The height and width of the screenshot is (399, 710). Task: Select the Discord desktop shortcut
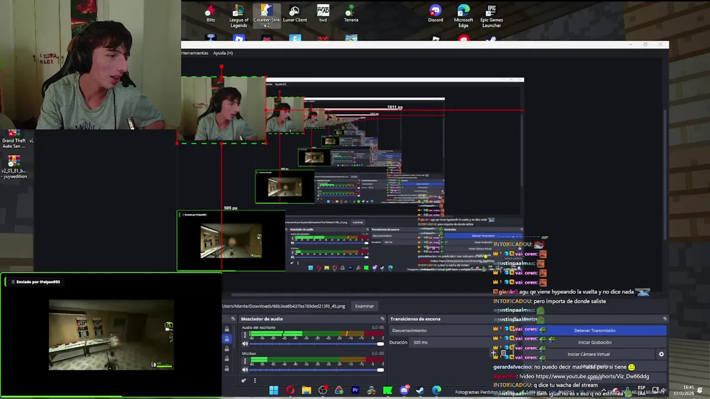coord(435,14)
